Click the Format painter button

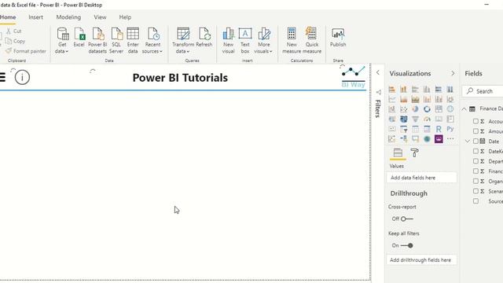coord(26,51)
